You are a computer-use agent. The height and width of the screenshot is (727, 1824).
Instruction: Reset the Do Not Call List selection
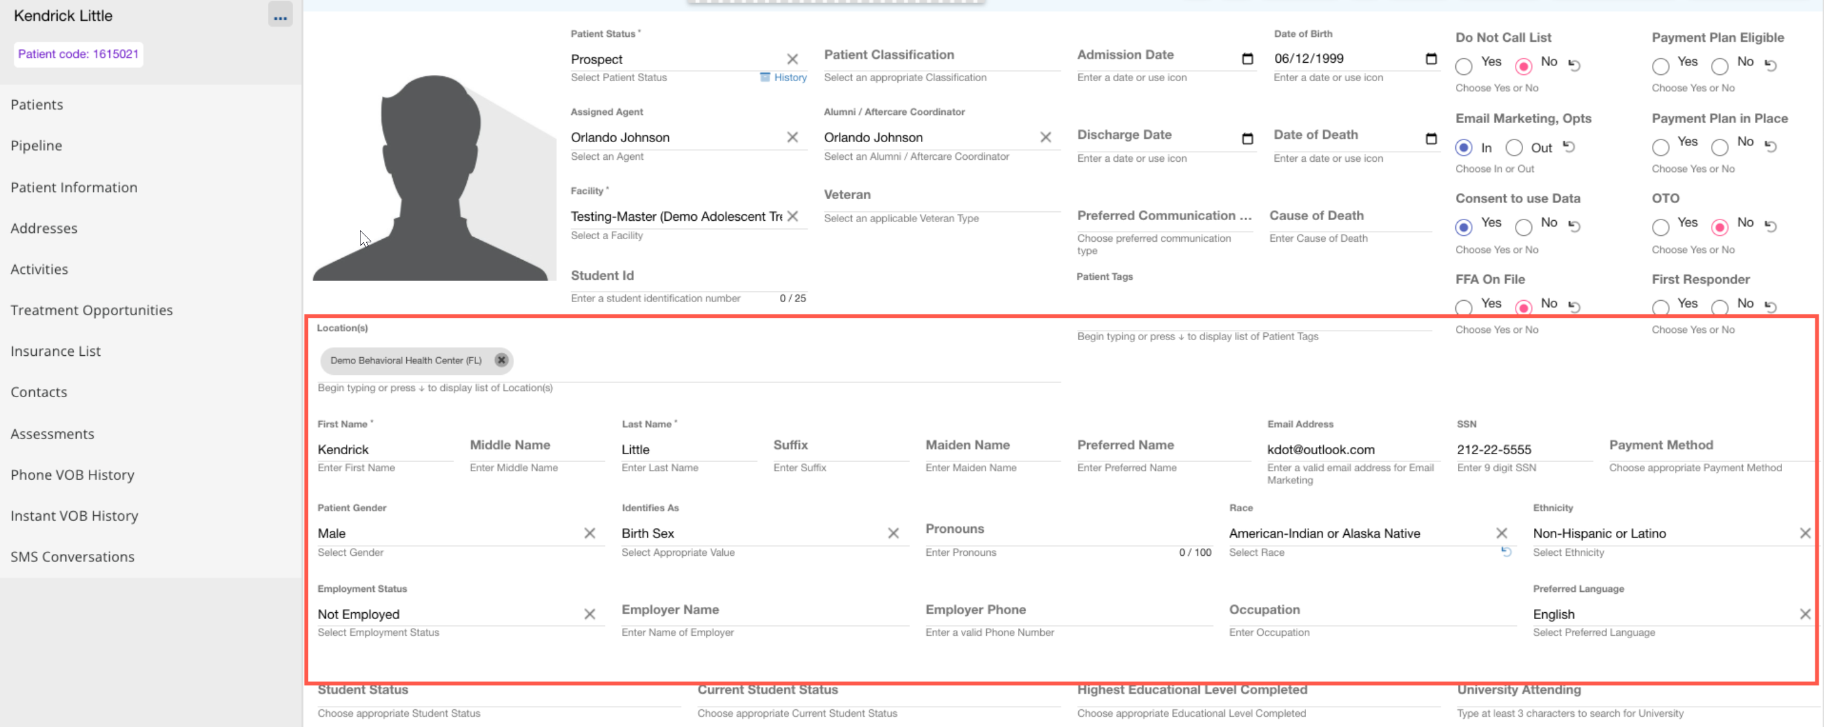[x=1574, y=65]
